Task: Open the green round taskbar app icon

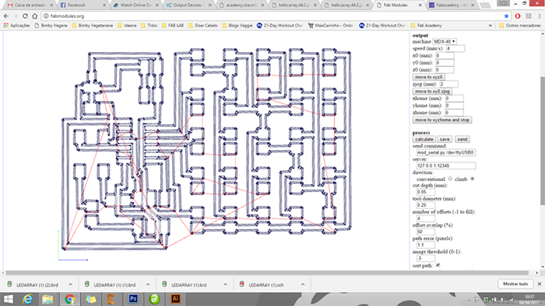Action: 154,299
